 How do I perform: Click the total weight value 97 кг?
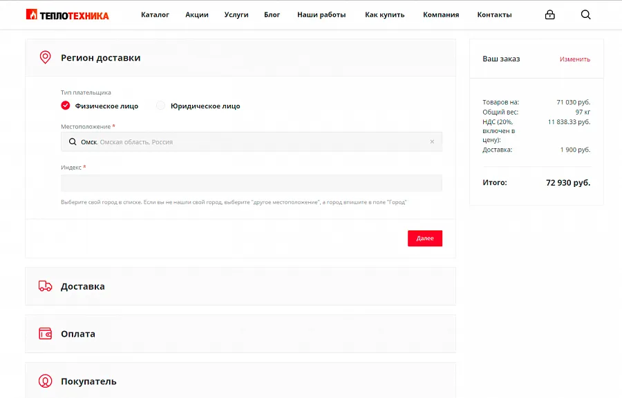(x=583, y=112)
